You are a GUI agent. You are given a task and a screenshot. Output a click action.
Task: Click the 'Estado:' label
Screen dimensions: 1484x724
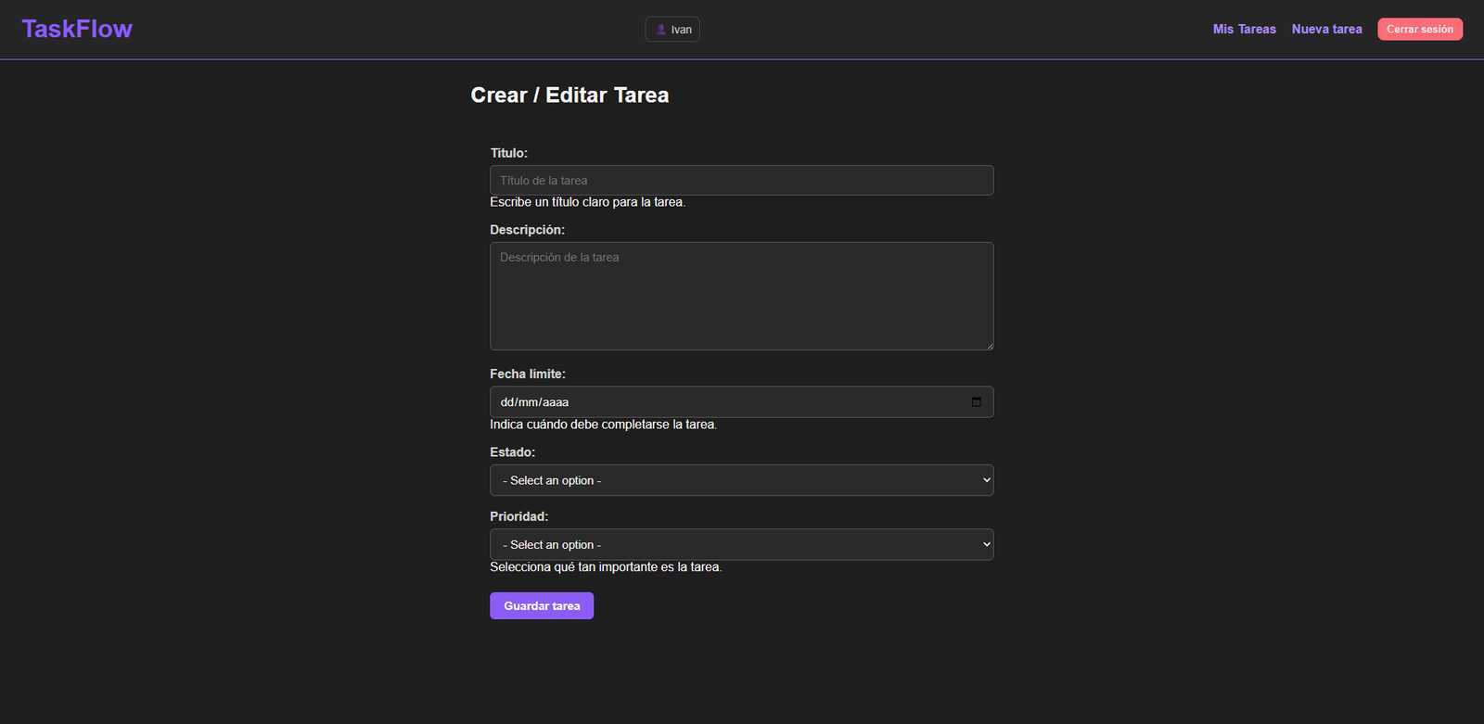tap(513, 452)
